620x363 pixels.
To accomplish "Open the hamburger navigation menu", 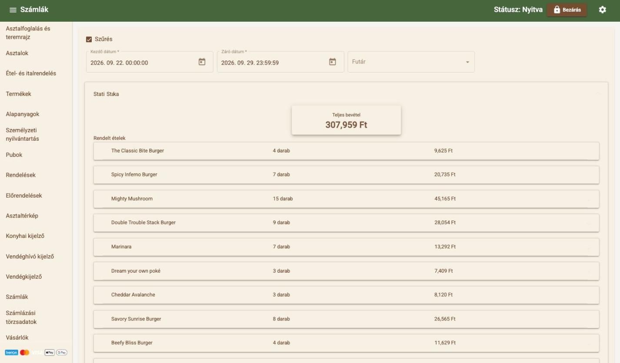I will click(x=13, y=10).
